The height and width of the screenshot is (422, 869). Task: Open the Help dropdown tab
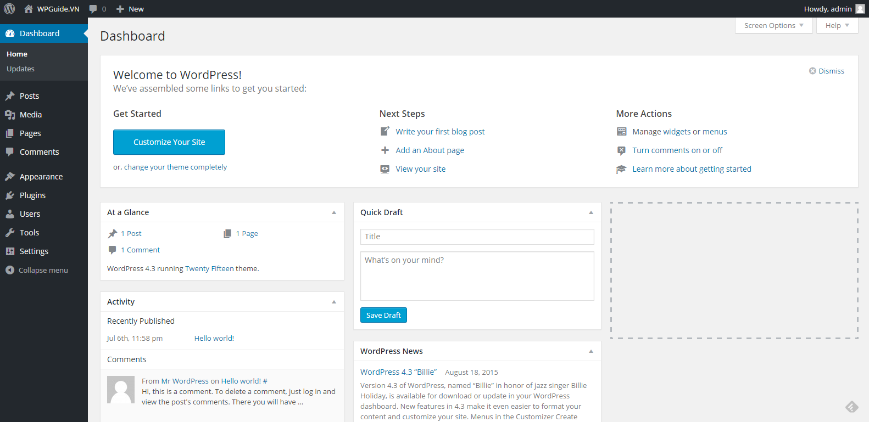837,26
